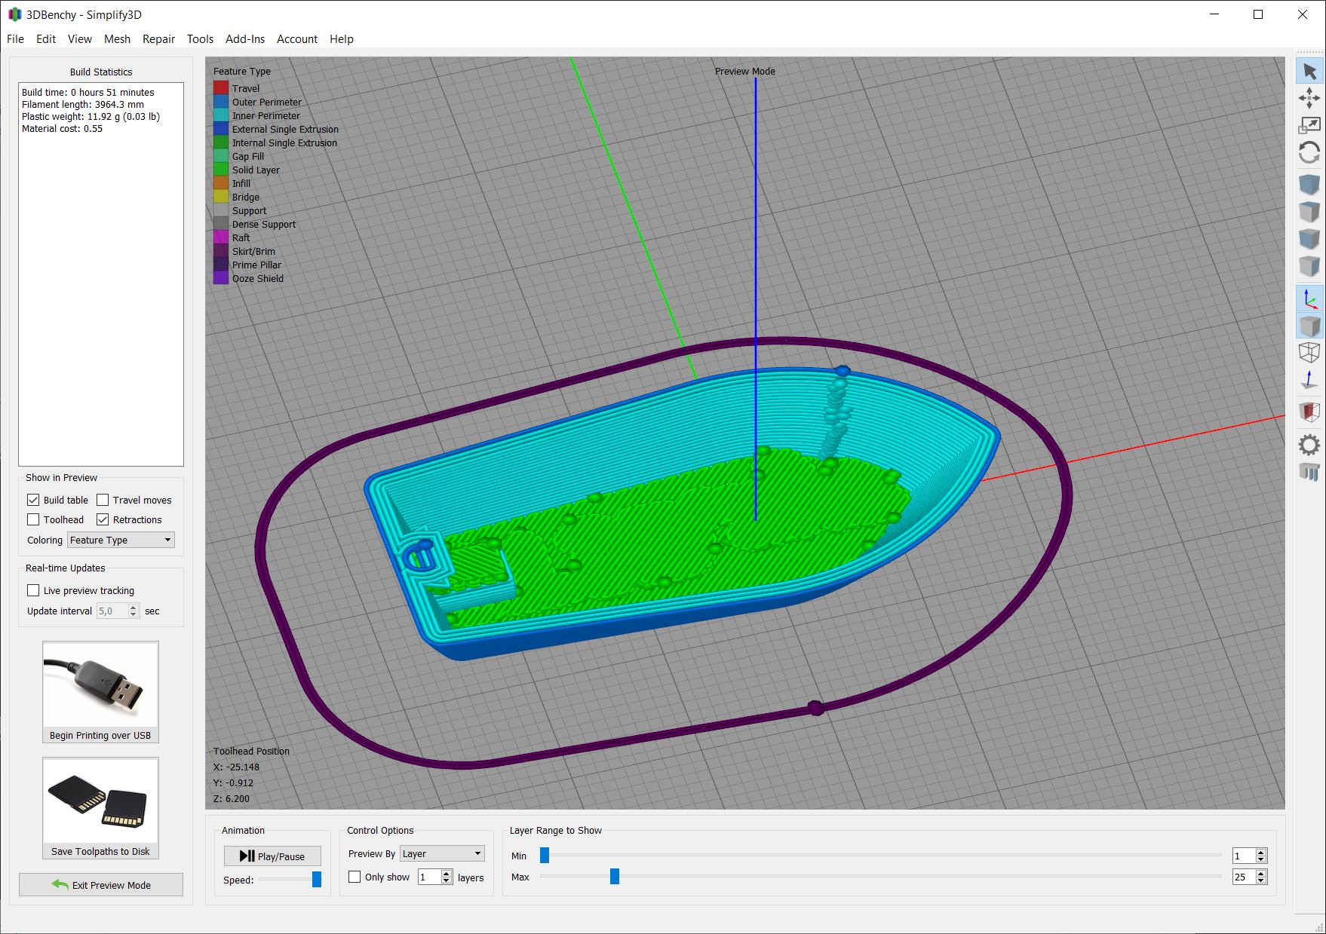Enable the Toolhead checkbox

tap(33, 519)
